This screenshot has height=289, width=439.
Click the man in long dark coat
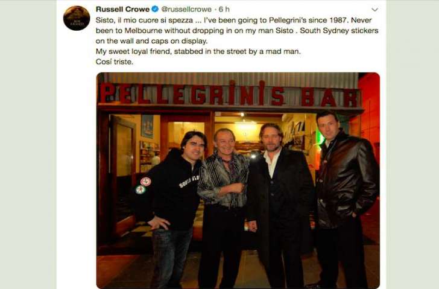coord(280,205)
